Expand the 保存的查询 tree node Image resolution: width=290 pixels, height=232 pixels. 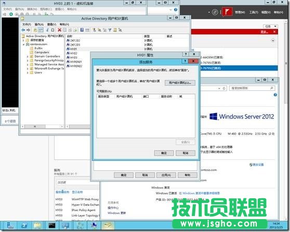[23, 40]
